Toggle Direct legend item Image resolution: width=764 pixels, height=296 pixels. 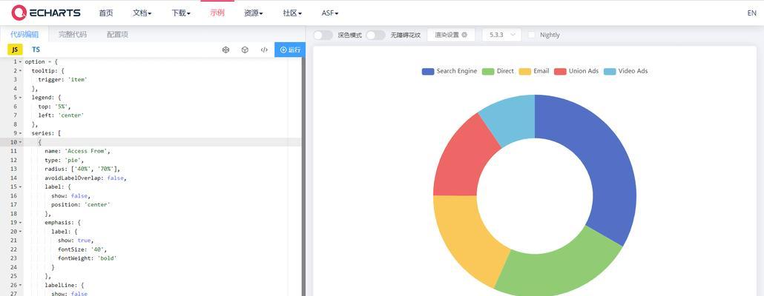(x=498, y=71)
